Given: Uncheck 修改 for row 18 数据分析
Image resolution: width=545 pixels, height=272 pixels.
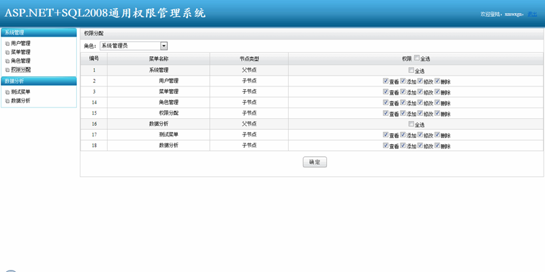Looking at the screenshot, I should coord(420,146).
